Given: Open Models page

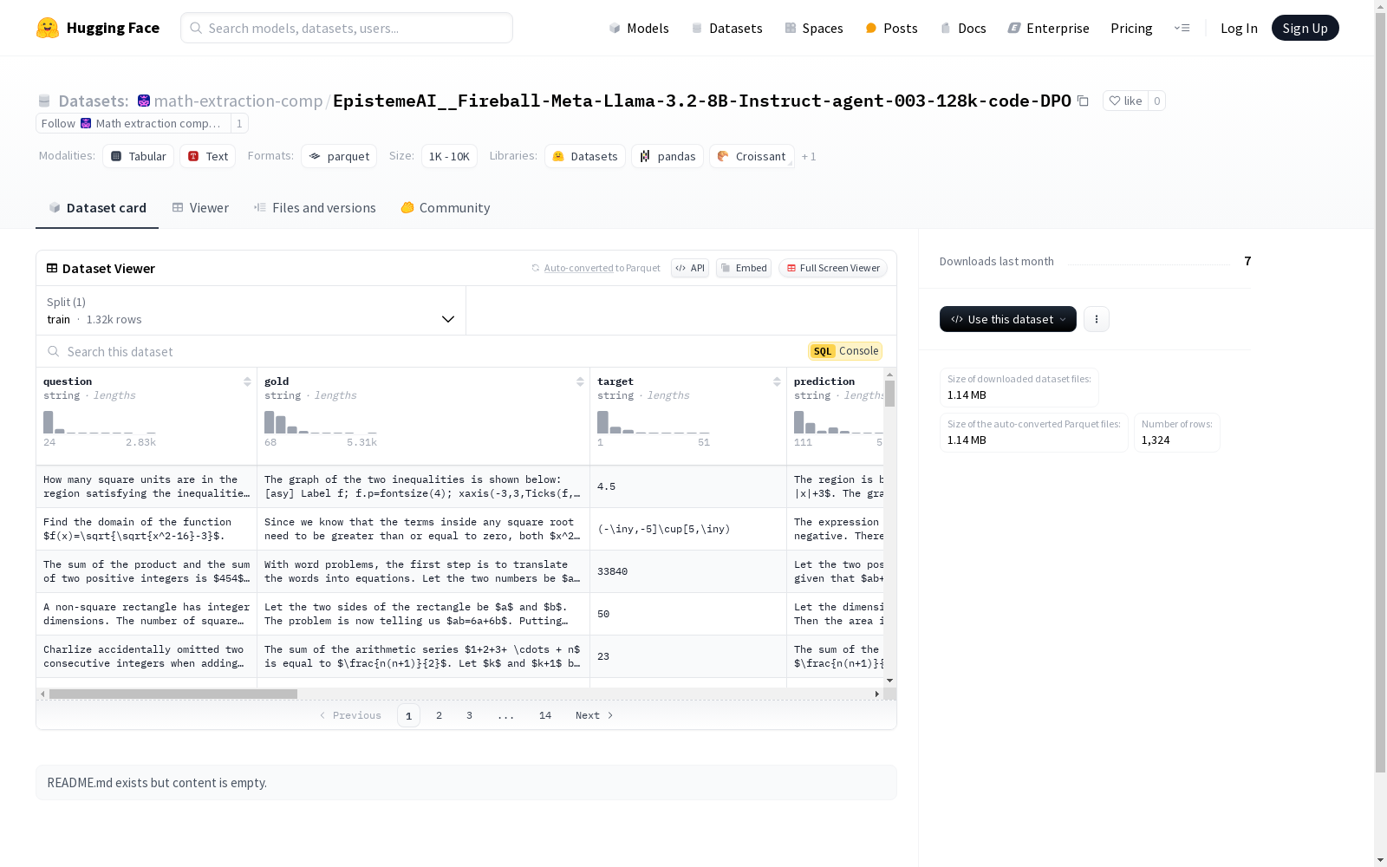Looking at the screenshot, I should tap(639, 28).
